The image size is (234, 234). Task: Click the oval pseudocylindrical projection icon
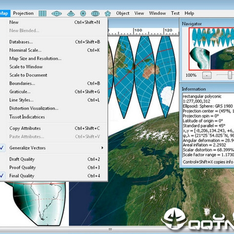(96, 14)
